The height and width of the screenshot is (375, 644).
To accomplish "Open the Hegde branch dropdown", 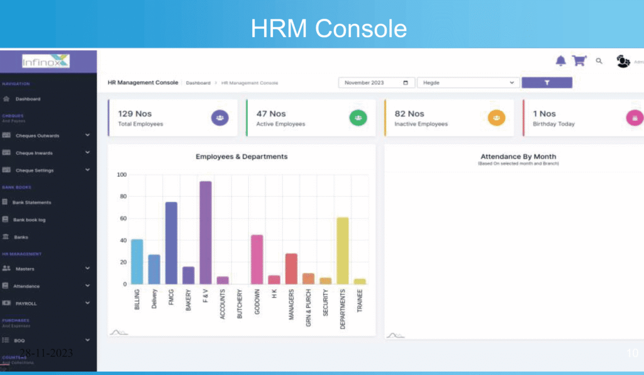I will [469, 82].
